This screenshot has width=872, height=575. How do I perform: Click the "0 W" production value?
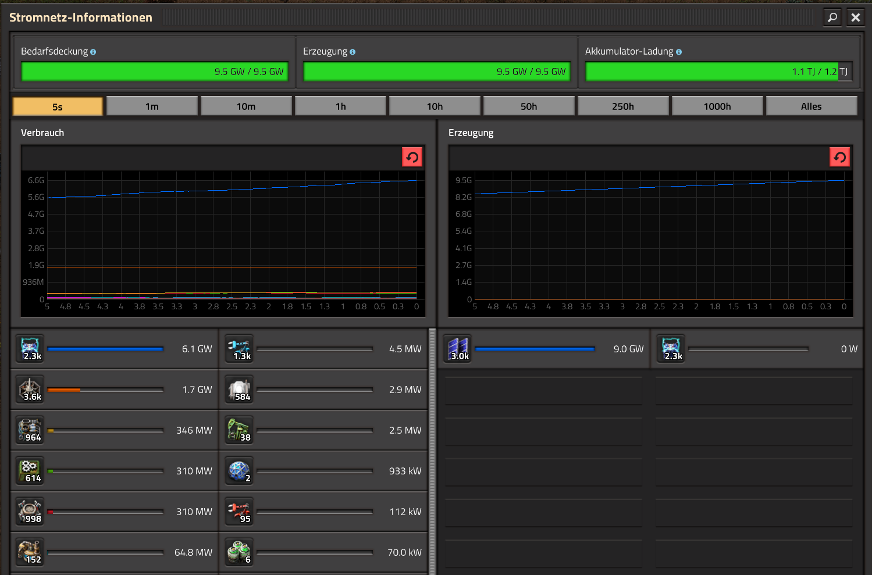tap(849, 349)
